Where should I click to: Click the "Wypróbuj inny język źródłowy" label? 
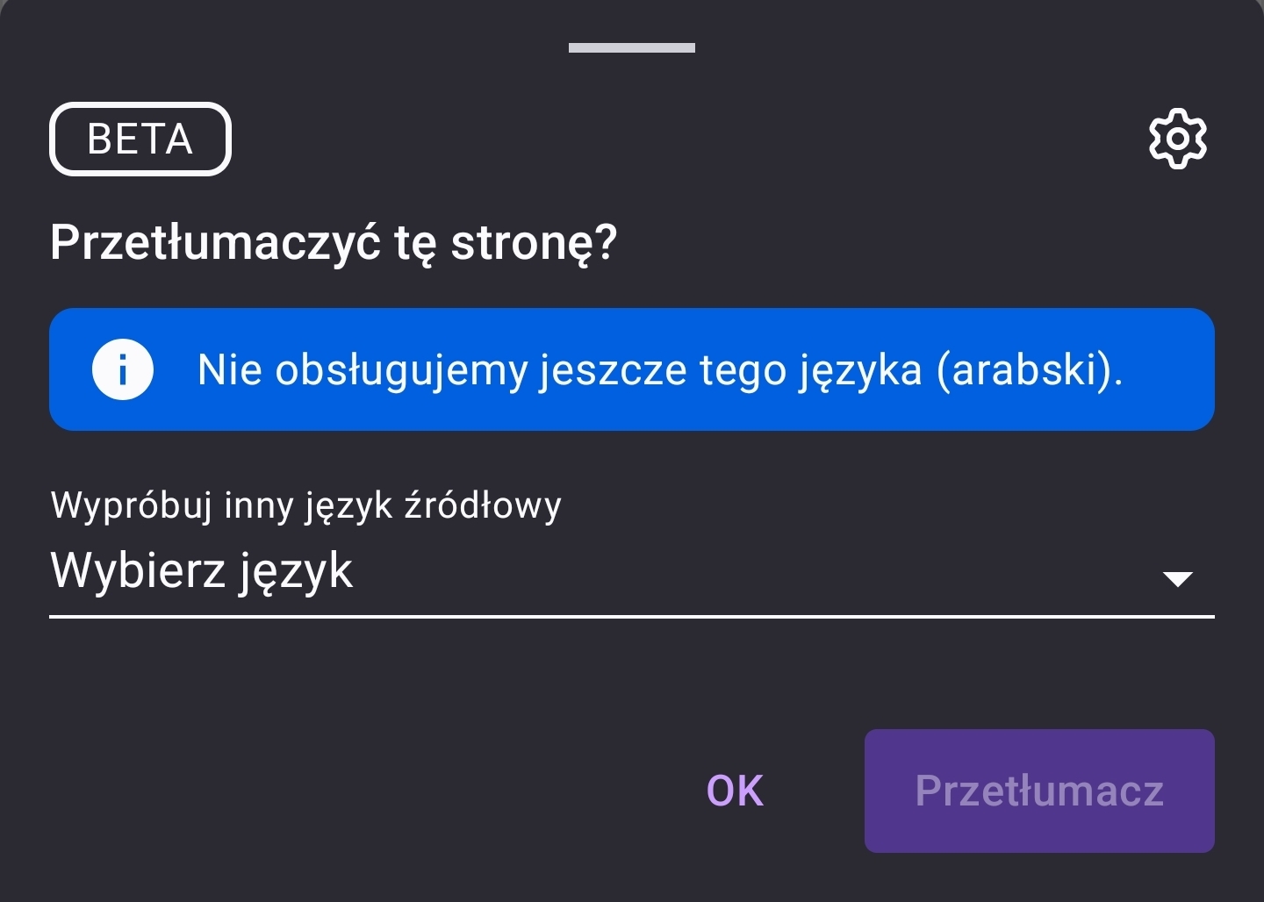(305, 505)
